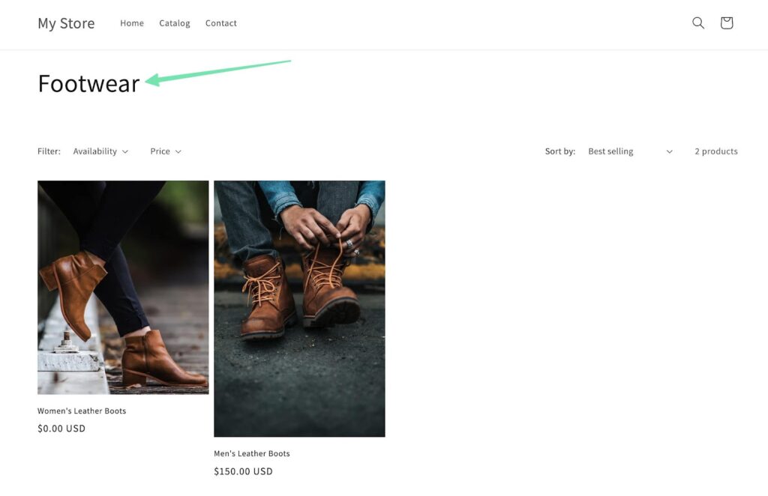
Task: Expand the Price filter label
Action: [160, 151]
